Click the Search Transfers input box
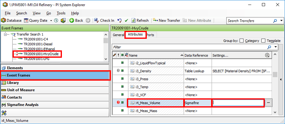Image resolution: width=285 pixels, height=124 pixels. tap(249, 21)
